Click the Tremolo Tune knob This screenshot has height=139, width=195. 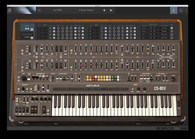click(144, 89)
